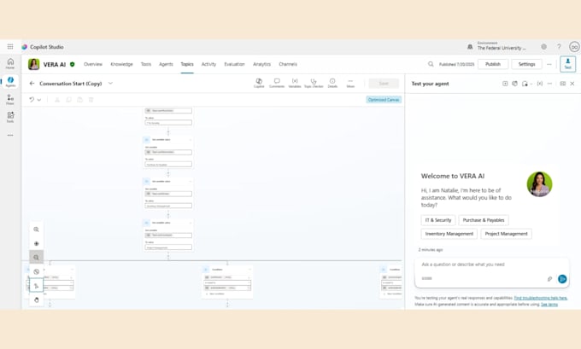Click the Optimized Canvas badge
Image resolution: width=581 pixels, height=349 pixels.
384,100
